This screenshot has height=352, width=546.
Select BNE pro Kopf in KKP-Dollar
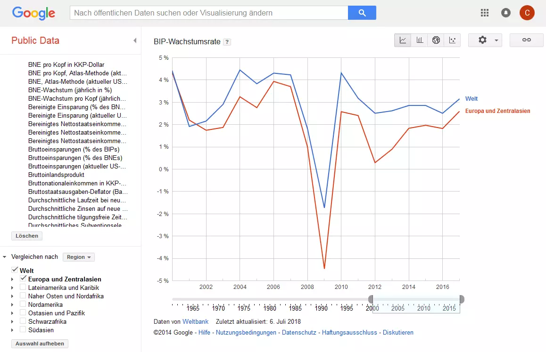pos(66,64)
